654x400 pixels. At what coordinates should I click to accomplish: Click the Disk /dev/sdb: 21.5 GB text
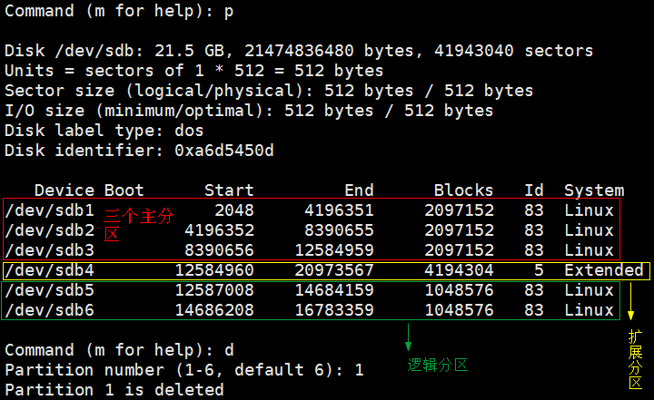click(119, 51)
